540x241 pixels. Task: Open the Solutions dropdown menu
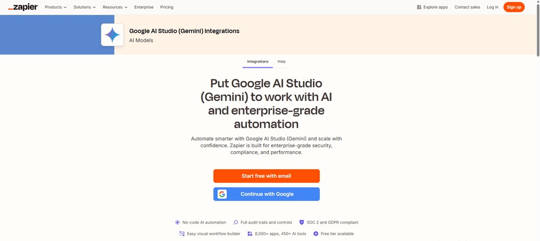coord(85,7)
